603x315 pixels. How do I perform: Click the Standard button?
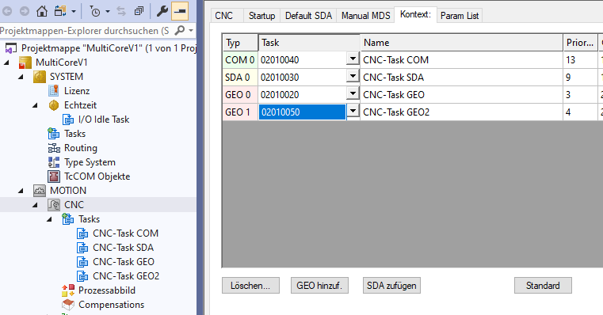click(x=543, y=286)
